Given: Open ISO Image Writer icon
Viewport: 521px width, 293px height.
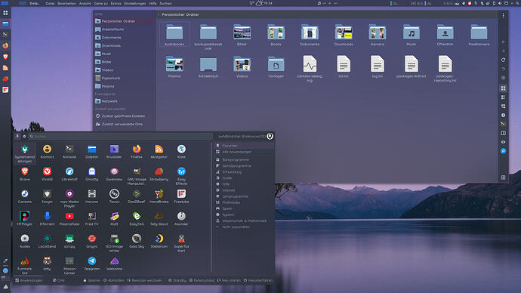Looking at the screenshot, I should tap(114, 243).
